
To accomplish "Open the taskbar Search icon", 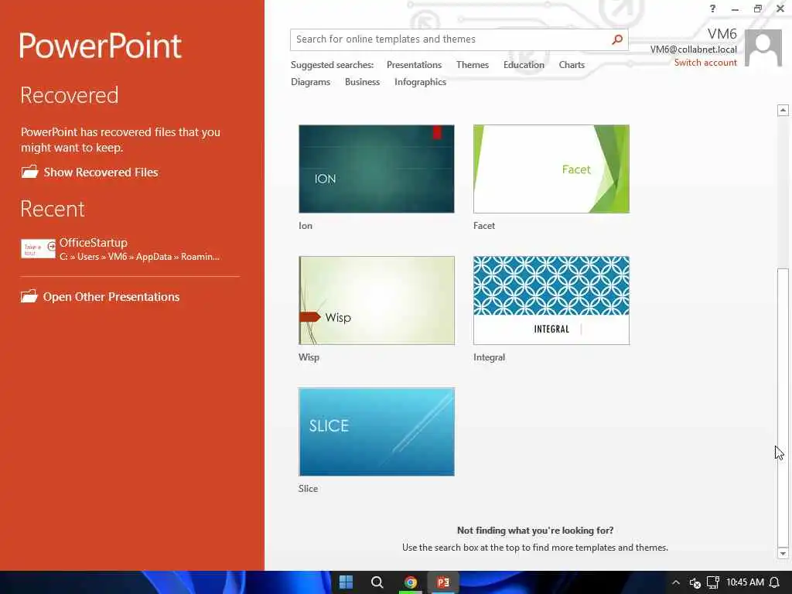I will 377,582.
